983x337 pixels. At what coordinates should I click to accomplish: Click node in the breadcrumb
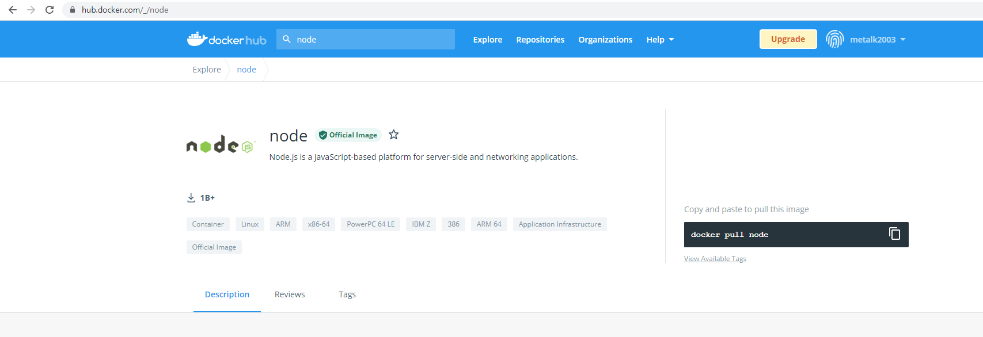pos(246,70)
